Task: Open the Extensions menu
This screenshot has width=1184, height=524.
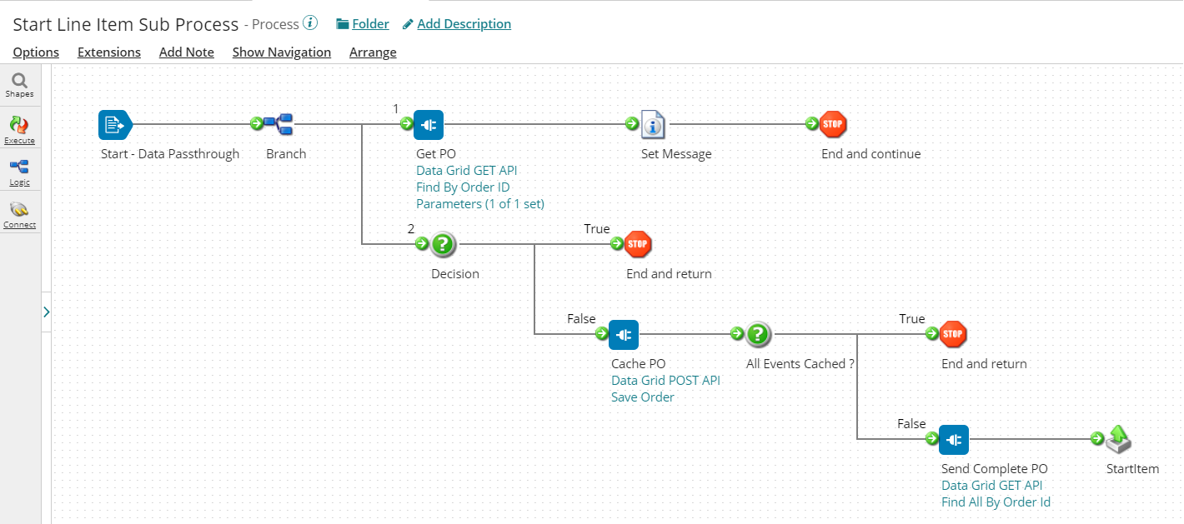Action: click(109, 52)
